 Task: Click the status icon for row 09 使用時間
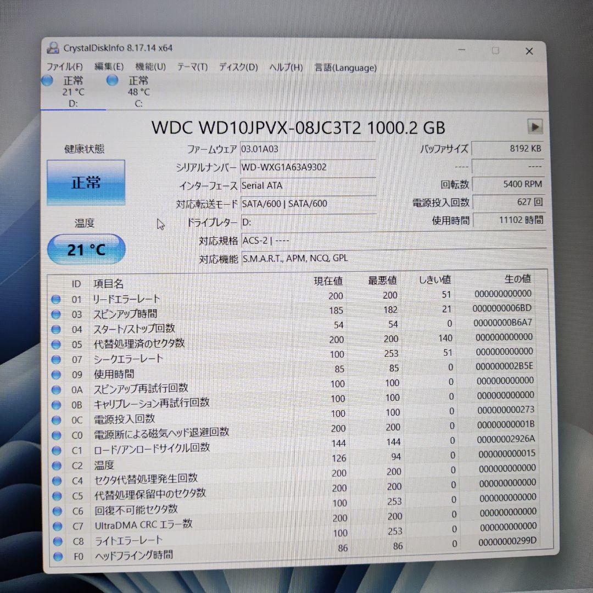(x=57, y=375)
